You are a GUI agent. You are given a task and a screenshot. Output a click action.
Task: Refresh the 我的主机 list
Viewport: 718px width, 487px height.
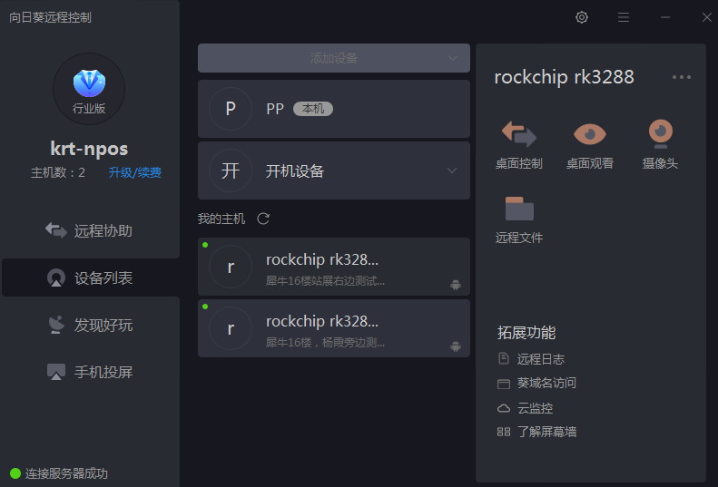263,219
